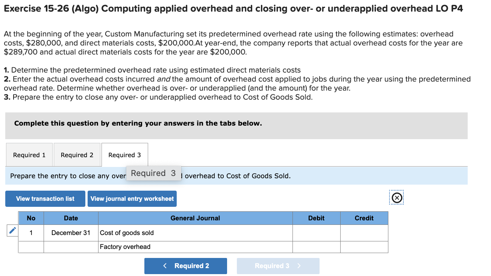Click the disabled Required 3 > navigation button

278,266
